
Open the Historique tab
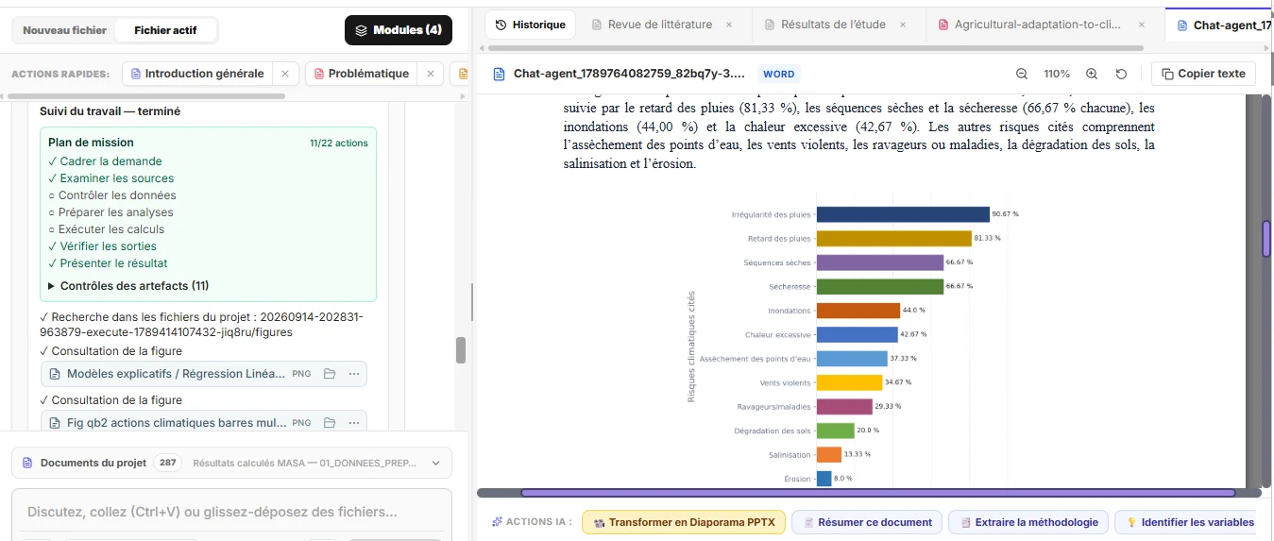(x=531, y=25)
